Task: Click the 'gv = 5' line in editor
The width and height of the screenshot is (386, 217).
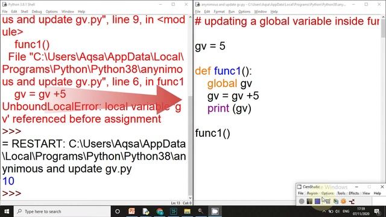Action: point(210,46)
